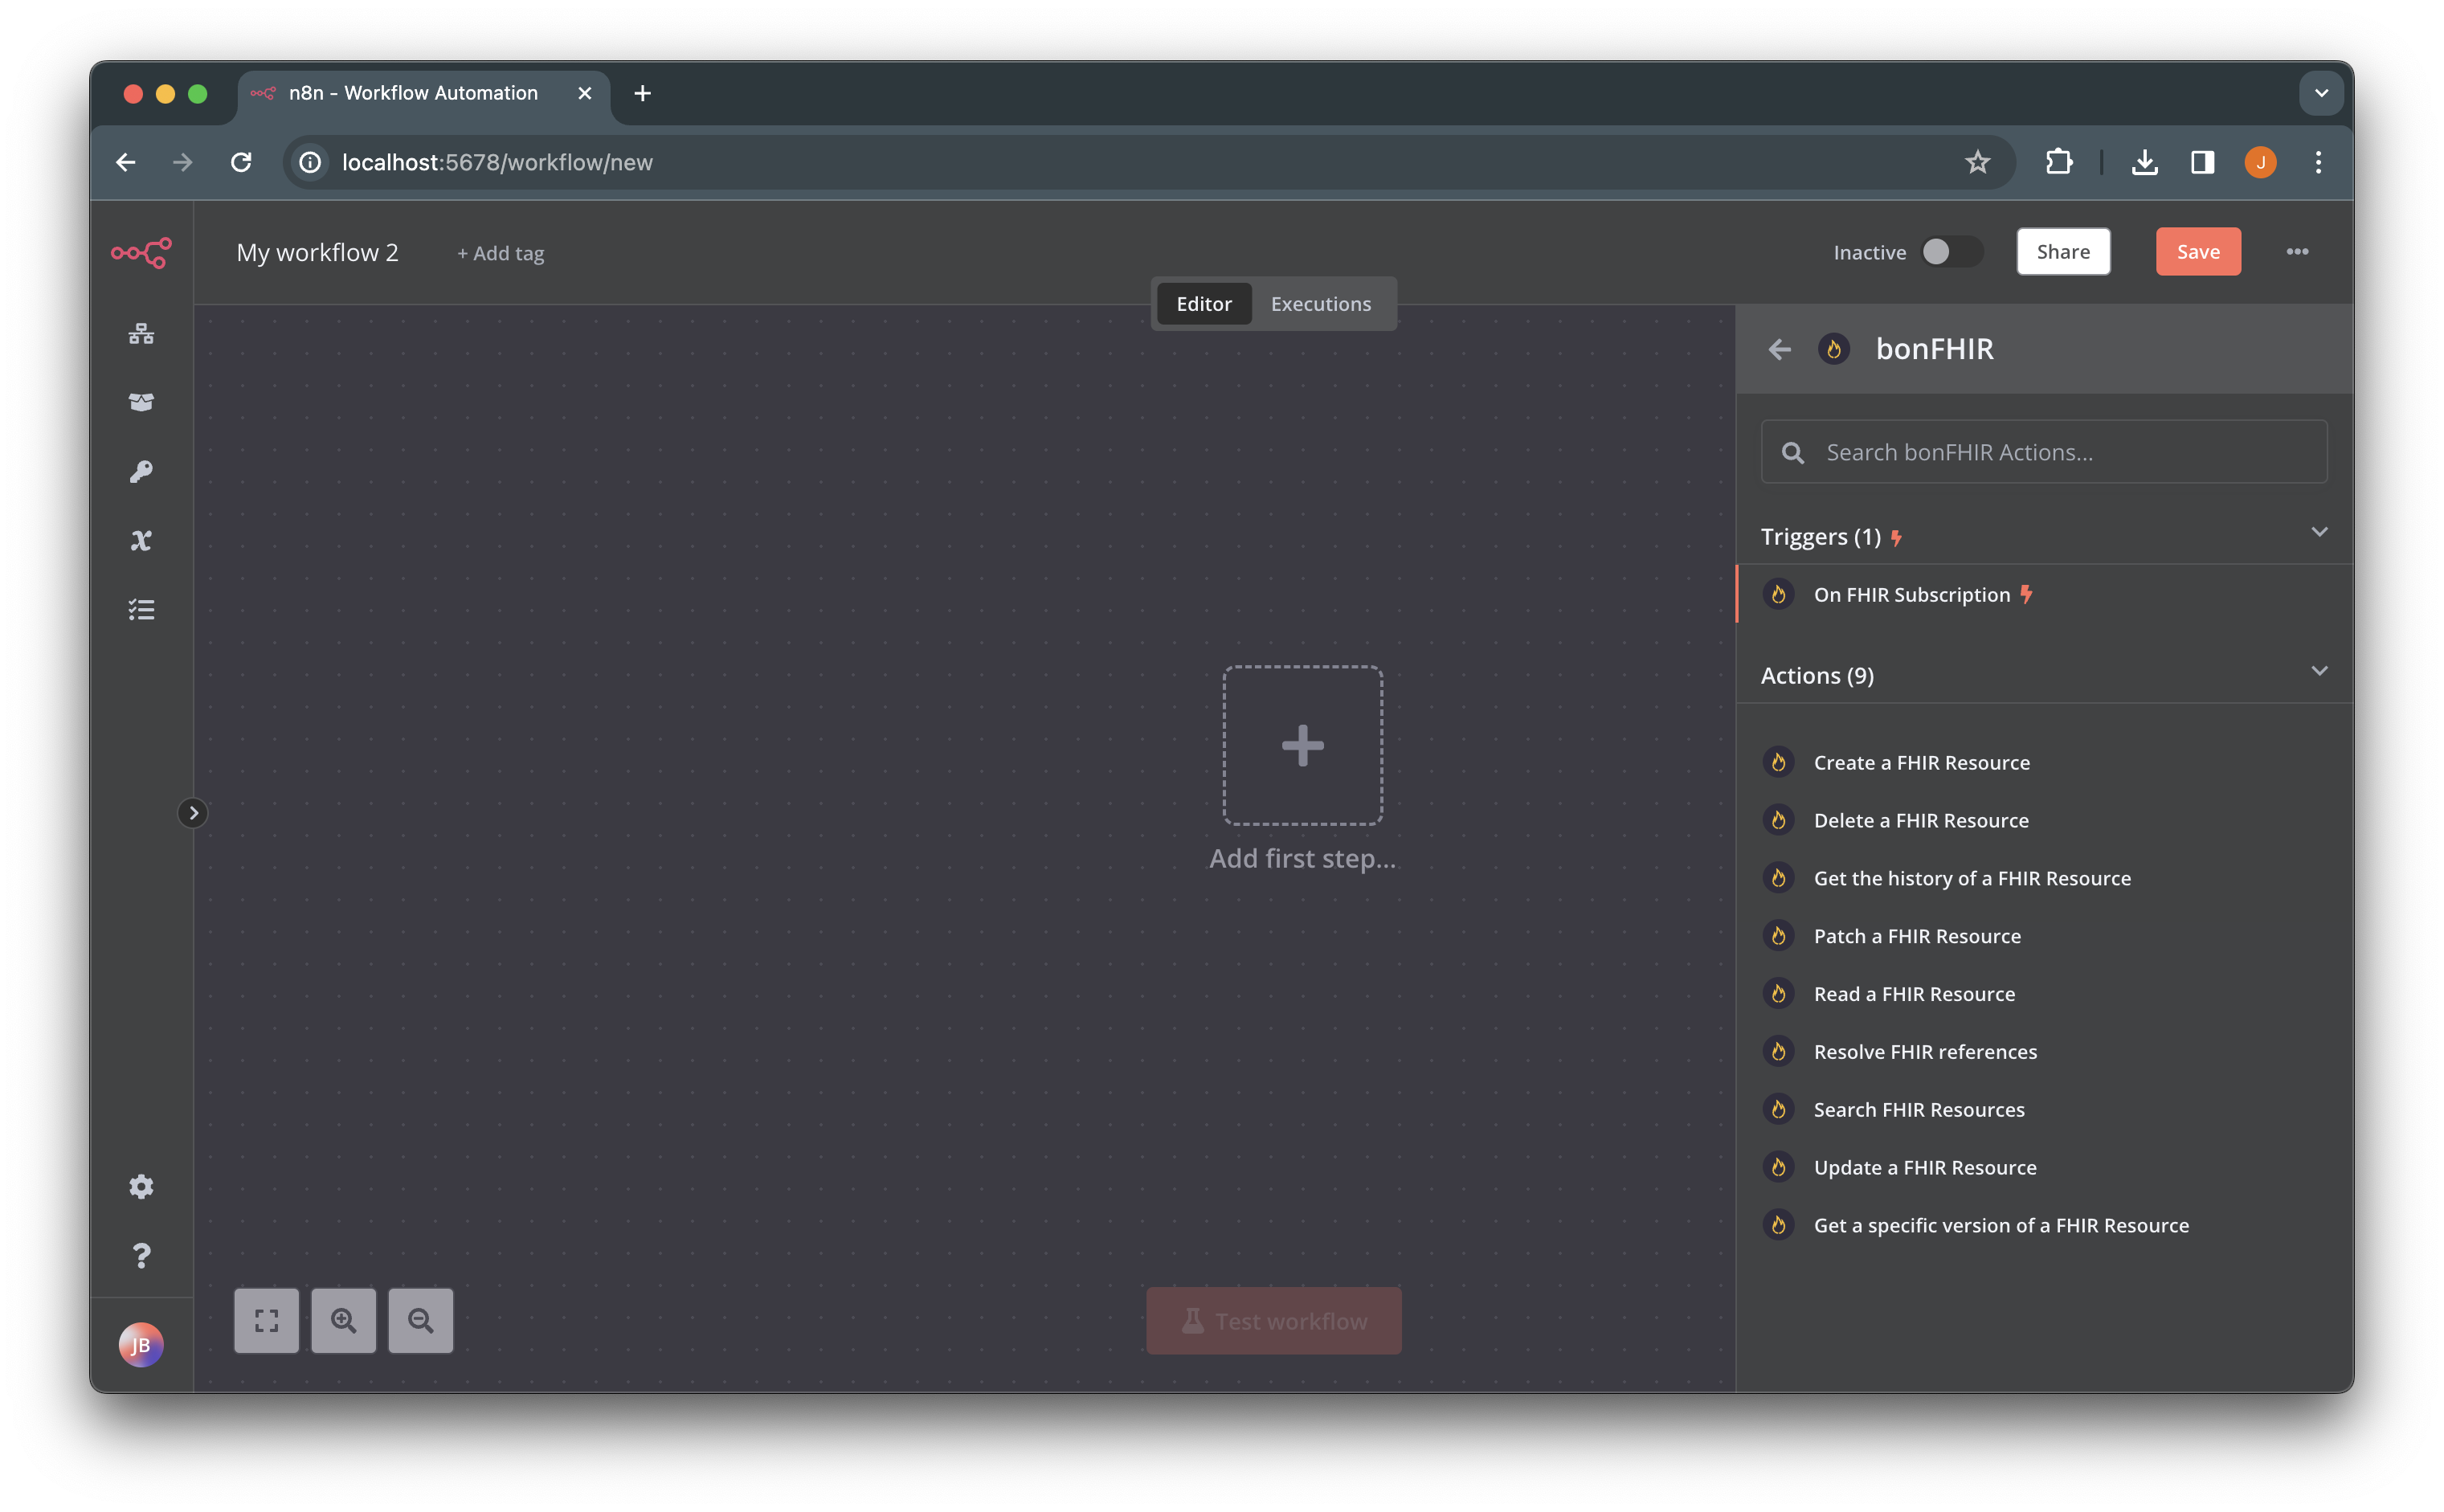The height and width of the screenshot is (1512, 2444).
Task: Open the browser extensions puzzle icon
Action: pos(2059,162)
